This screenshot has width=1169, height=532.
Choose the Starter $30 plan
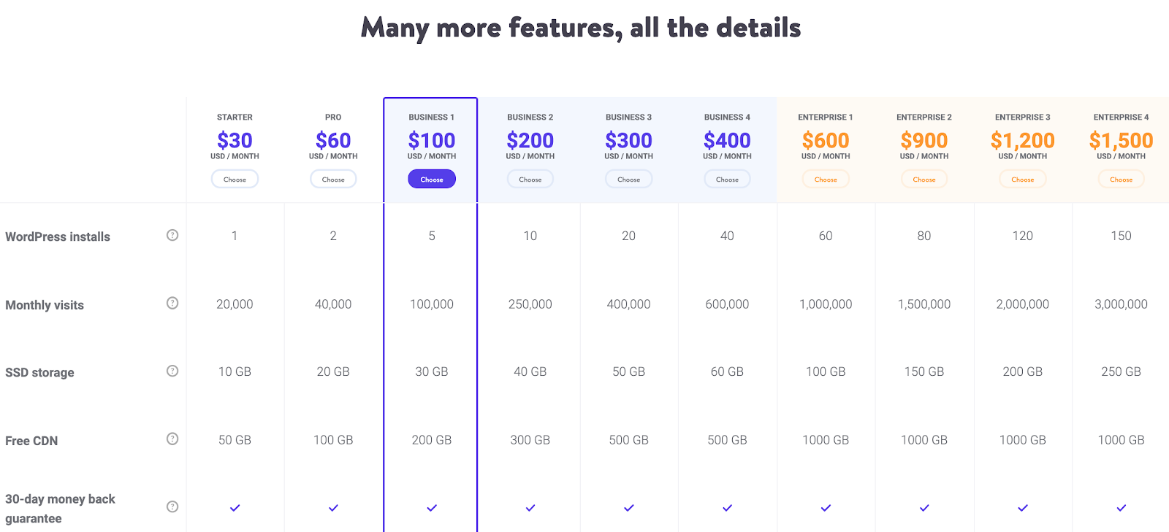click(235, 179)
